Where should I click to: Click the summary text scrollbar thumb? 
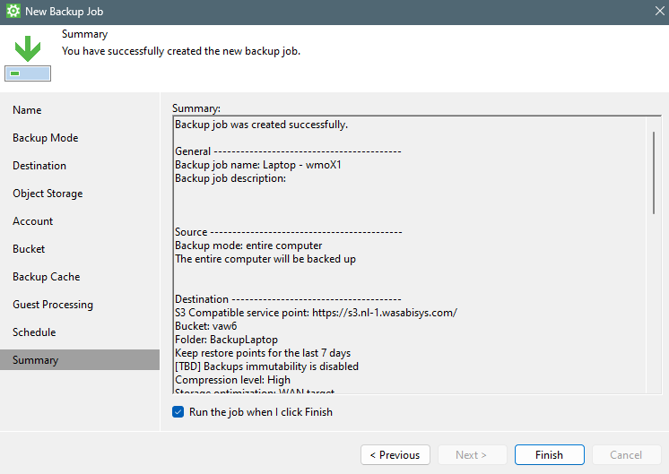654,172
